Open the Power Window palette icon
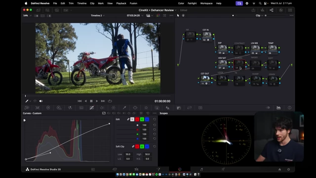This screenshot has height=178, width=316. 135,108
